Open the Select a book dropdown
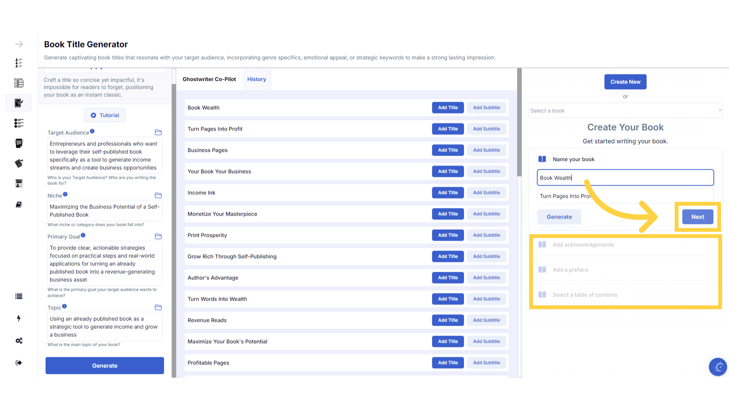Screen dimensions: 729x410 pos(625,111)
